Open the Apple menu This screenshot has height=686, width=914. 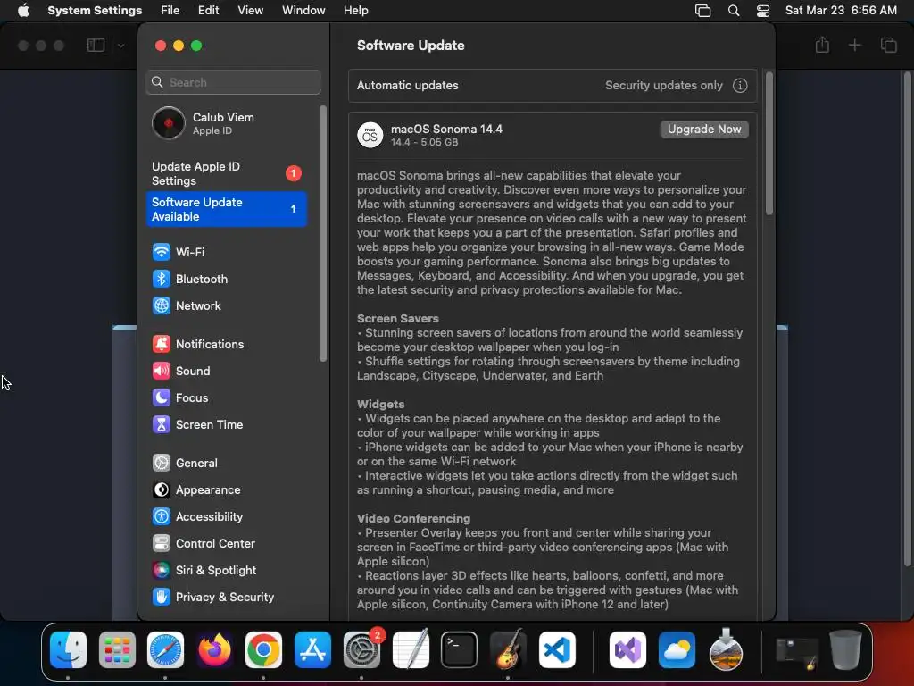pos(23,11)
